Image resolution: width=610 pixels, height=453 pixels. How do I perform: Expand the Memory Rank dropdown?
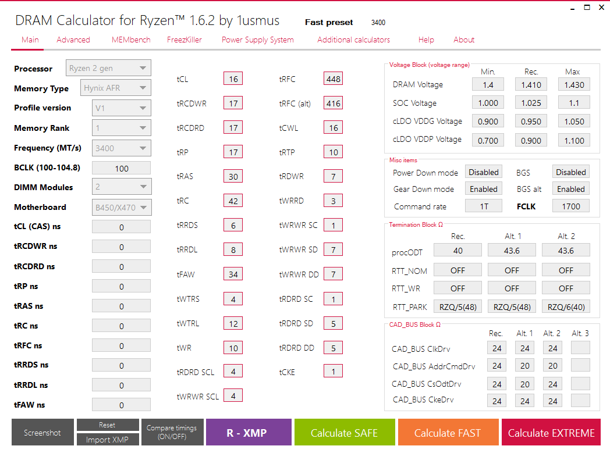[x=122, y=128]
